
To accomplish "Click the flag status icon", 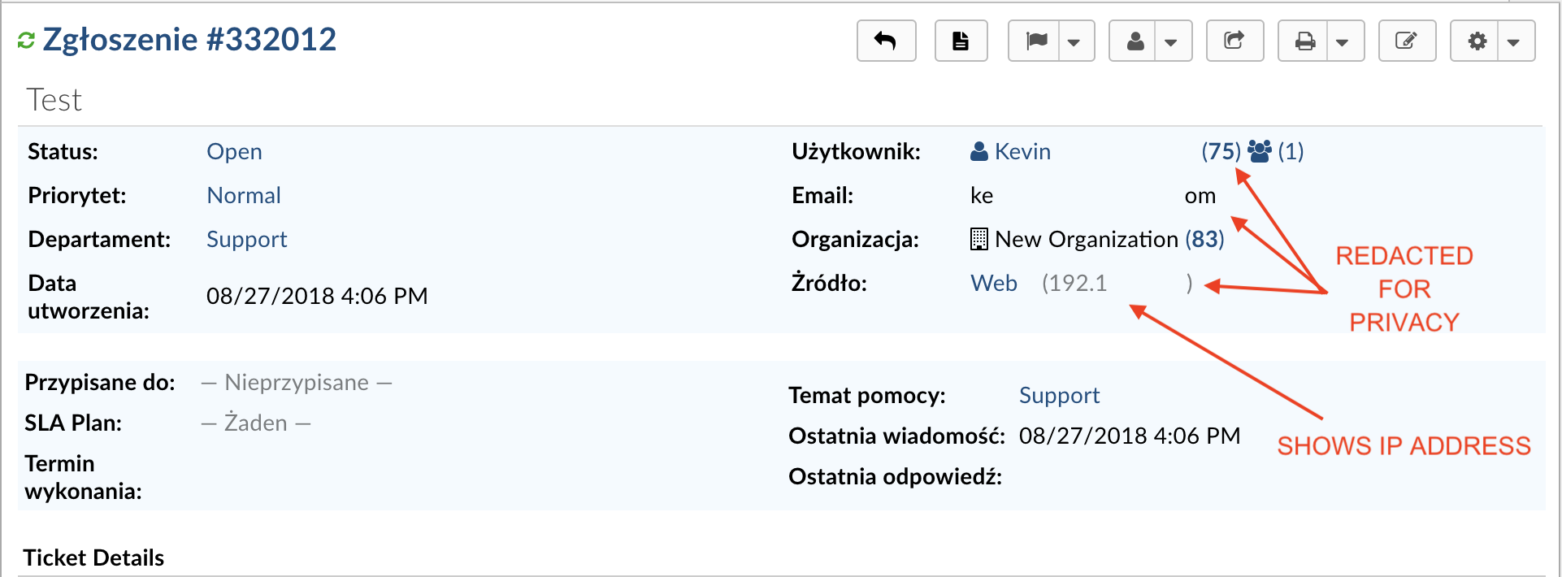I will coord(1036,41).
